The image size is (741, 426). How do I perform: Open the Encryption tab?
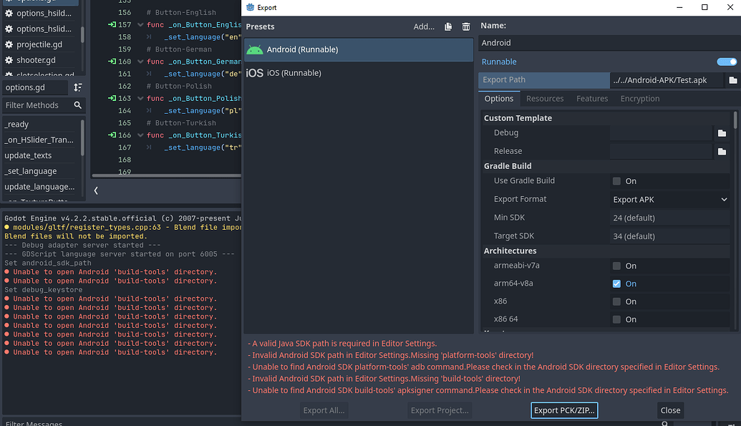[x=640, y=99]
